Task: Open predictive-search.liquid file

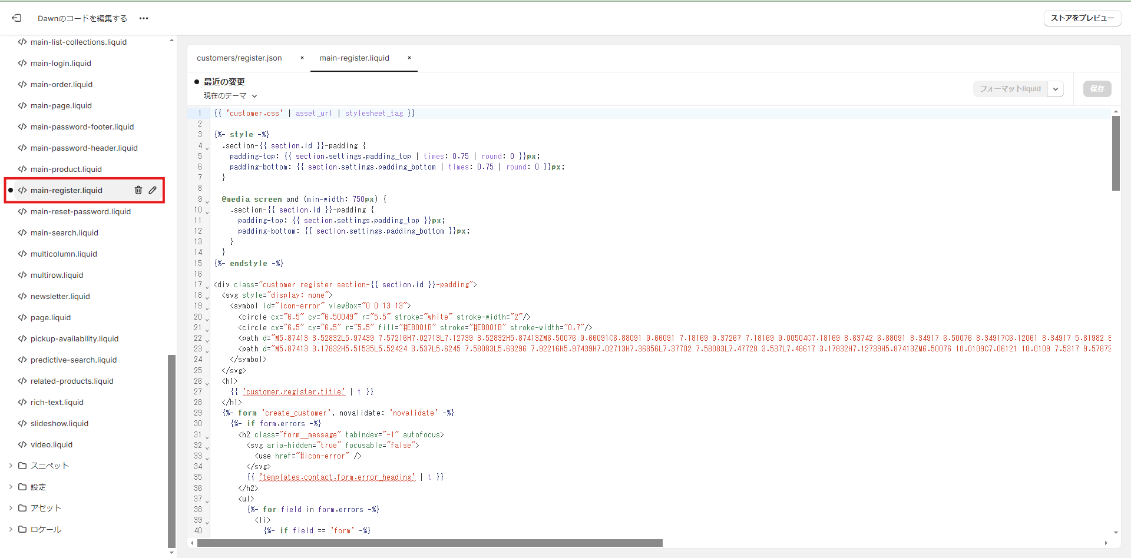Action: pyautogui.click(x=74, y=360)
